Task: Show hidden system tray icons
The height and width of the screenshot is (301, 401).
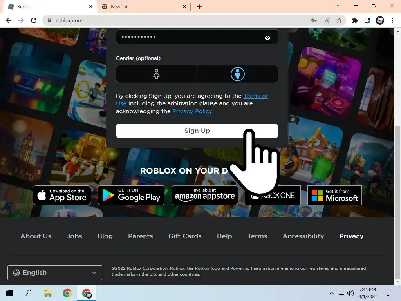Action: coord(331,293)
